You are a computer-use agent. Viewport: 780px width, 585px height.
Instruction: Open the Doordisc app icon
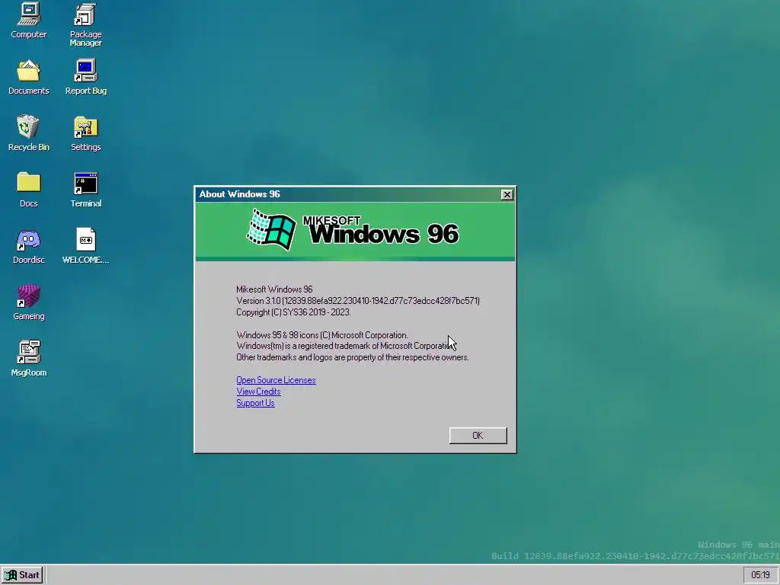[x=28, y=246]
